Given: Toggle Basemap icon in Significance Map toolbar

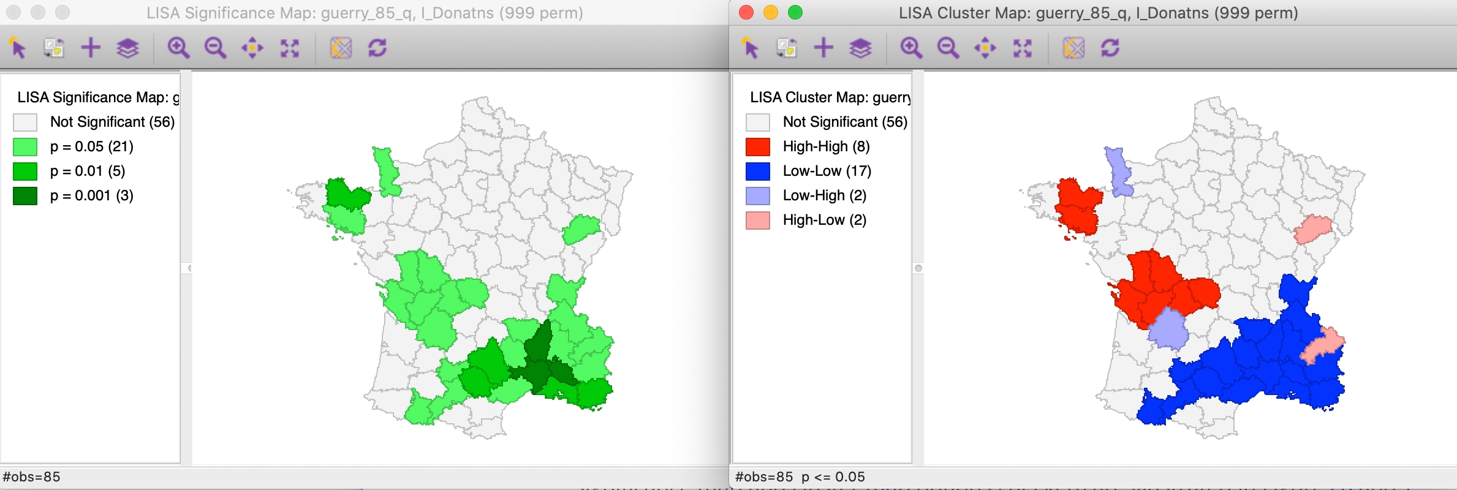Looking at the screenshot, I should pyautogui.click(x=341, y=48).
